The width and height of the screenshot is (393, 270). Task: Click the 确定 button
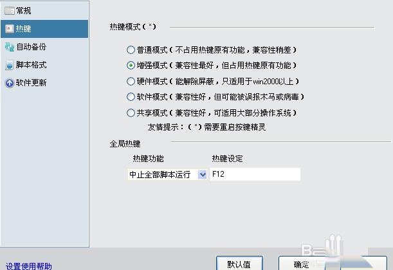click(x=302, y=264)
